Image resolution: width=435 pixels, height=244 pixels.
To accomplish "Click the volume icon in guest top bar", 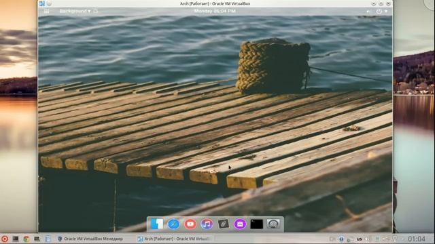I will [x=368, y=12].
